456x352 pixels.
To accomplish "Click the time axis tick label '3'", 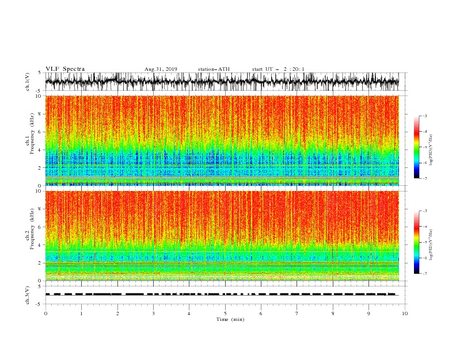I will point(153,313).
